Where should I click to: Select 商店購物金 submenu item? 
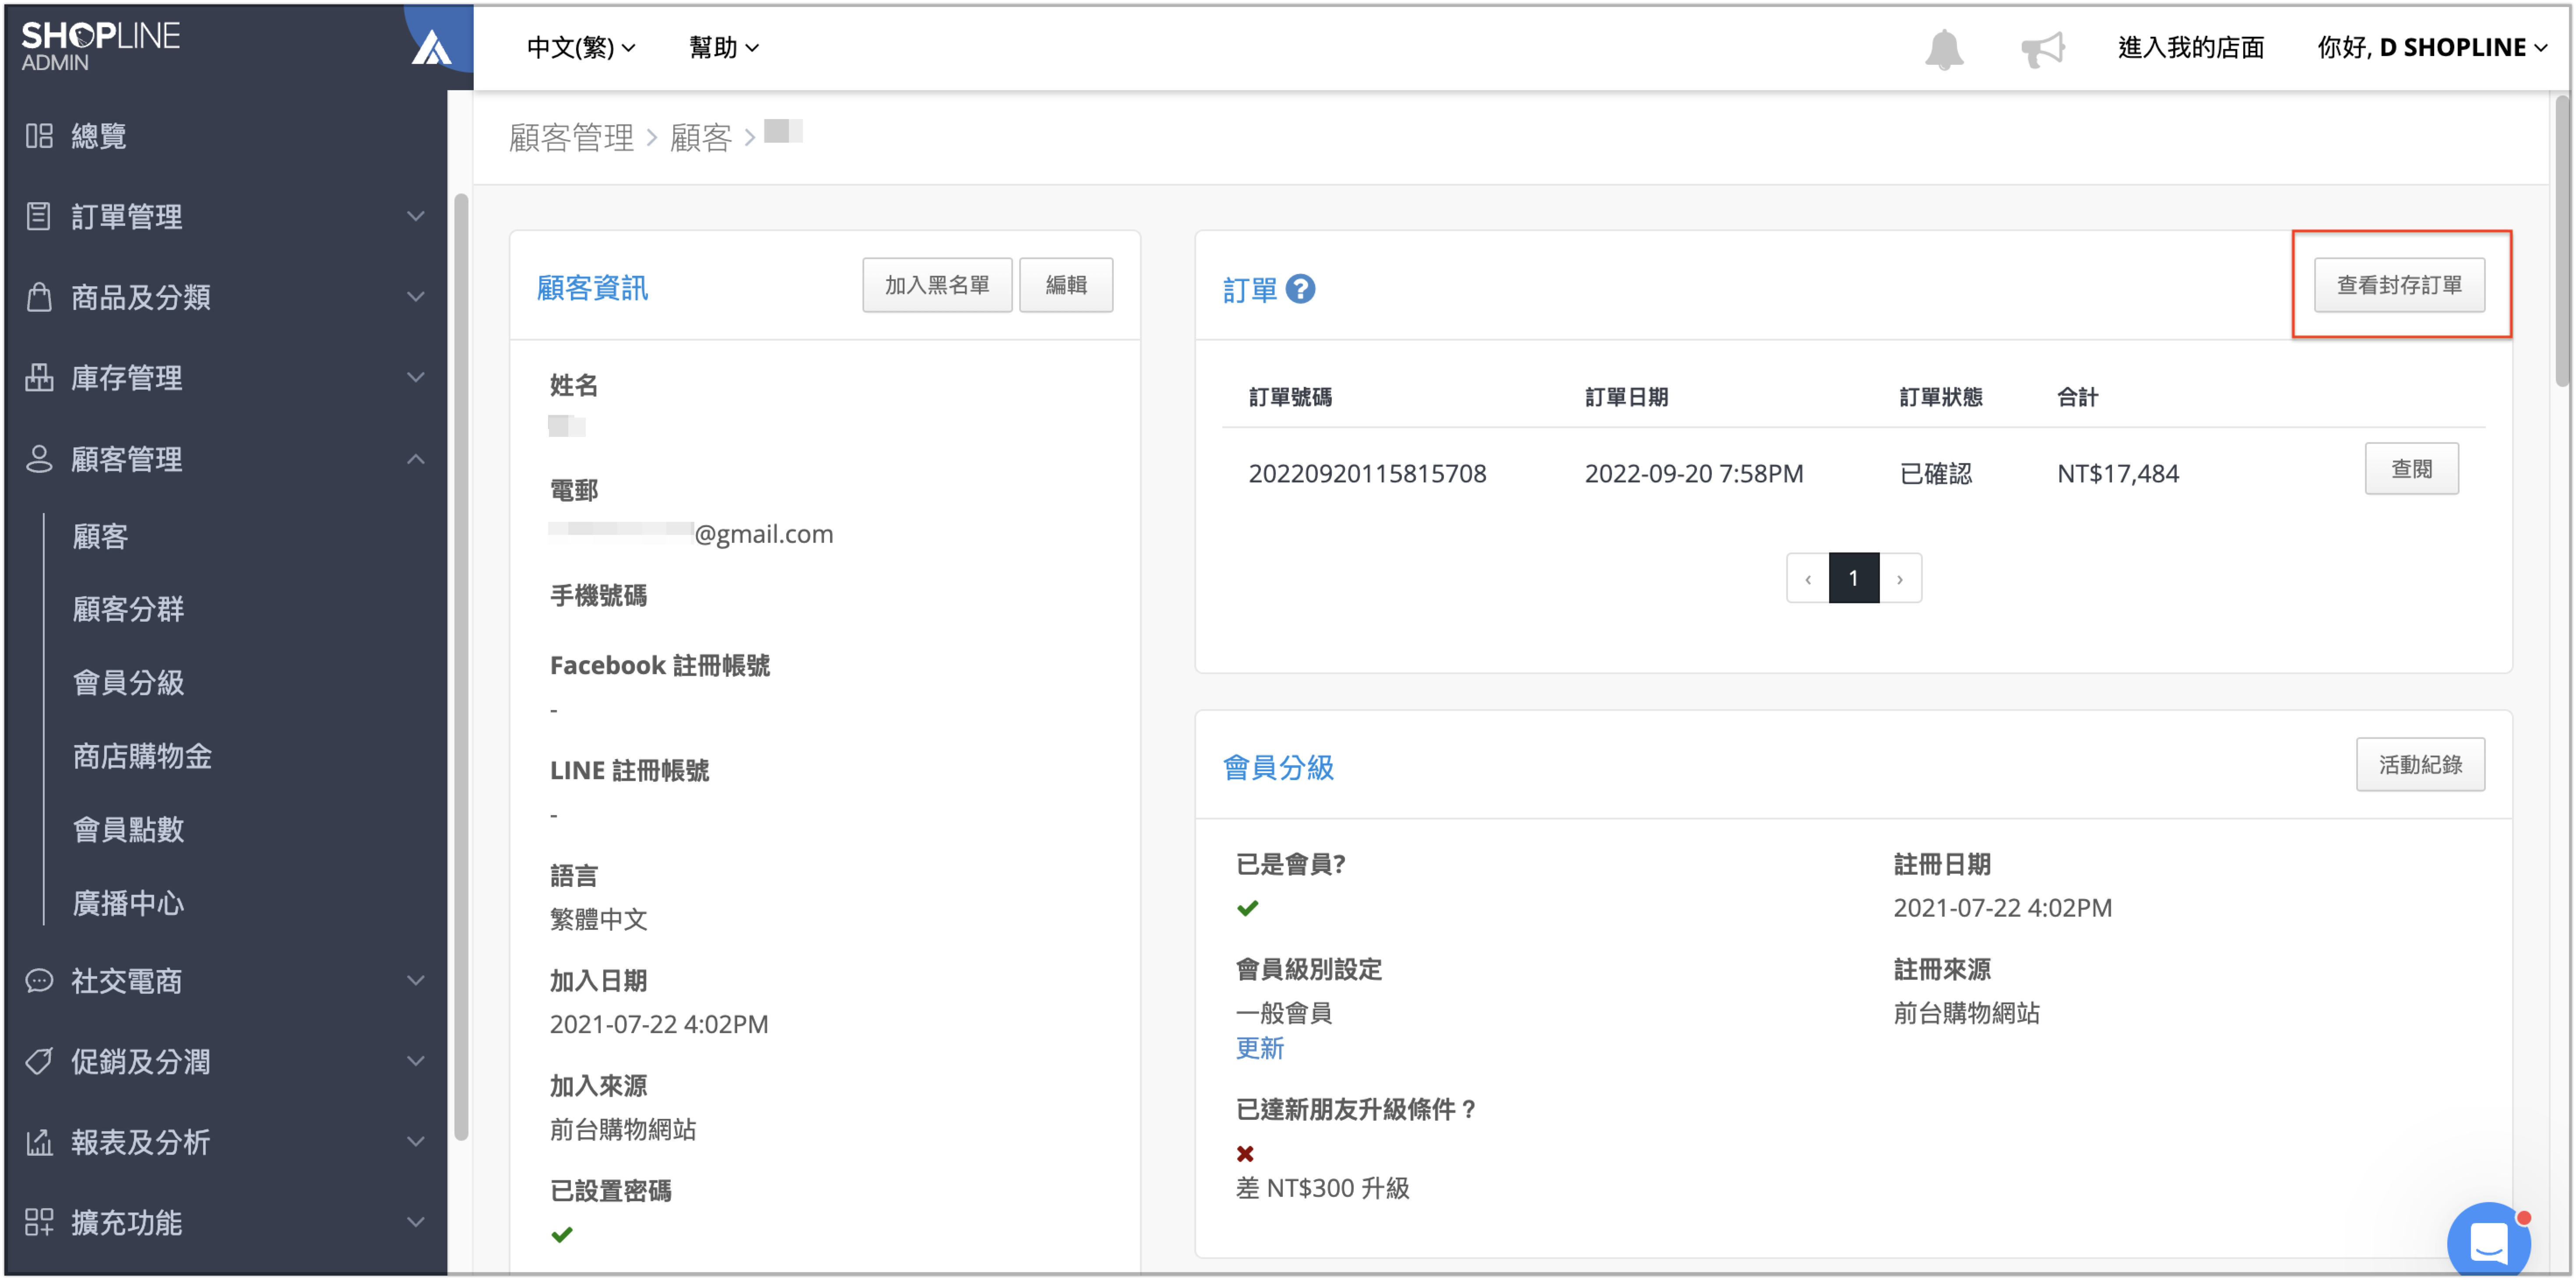[142, 756]
